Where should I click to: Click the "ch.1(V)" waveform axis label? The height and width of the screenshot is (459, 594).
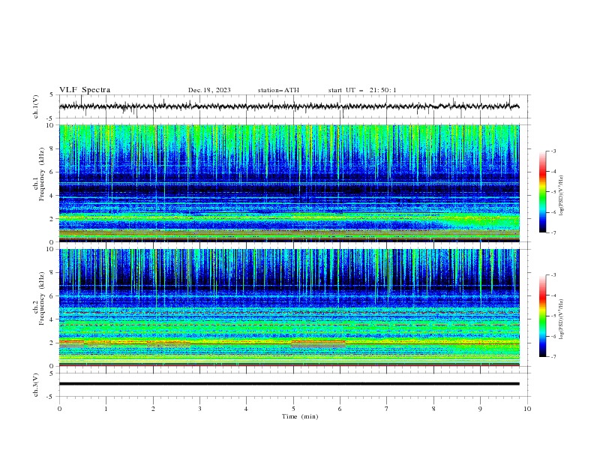36,106
